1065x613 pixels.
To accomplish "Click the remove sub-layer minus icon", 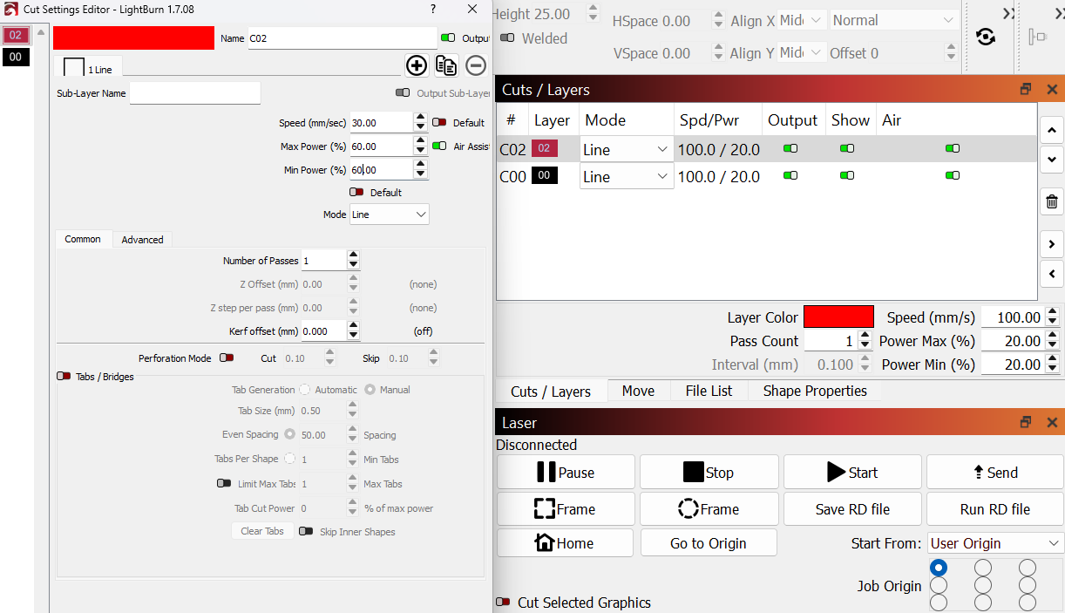I will tap(475, 65).
